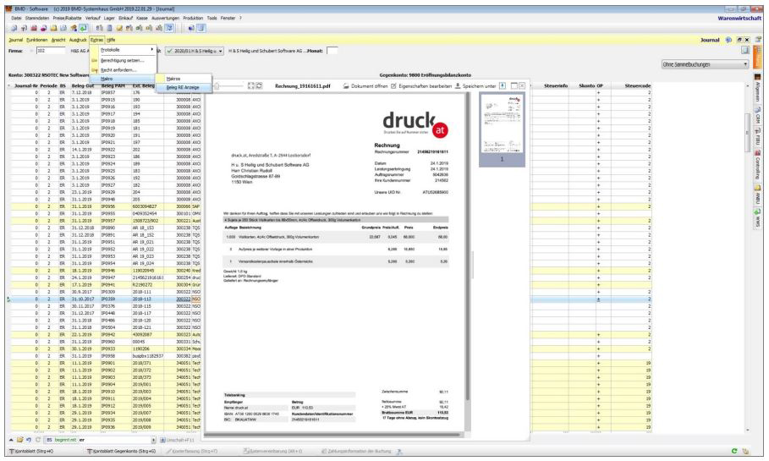Open dropdown arrow beside the beginnt mit filter
769x461 pixels.
coord(153,440)
